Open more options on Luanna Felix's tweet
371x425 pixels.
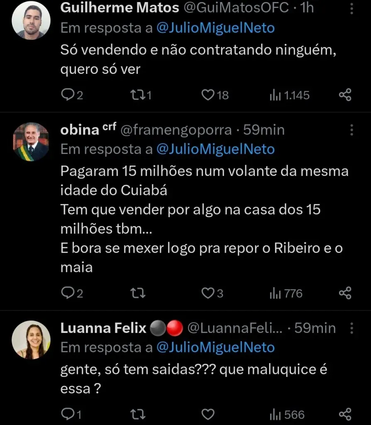(x=352, y=328)
